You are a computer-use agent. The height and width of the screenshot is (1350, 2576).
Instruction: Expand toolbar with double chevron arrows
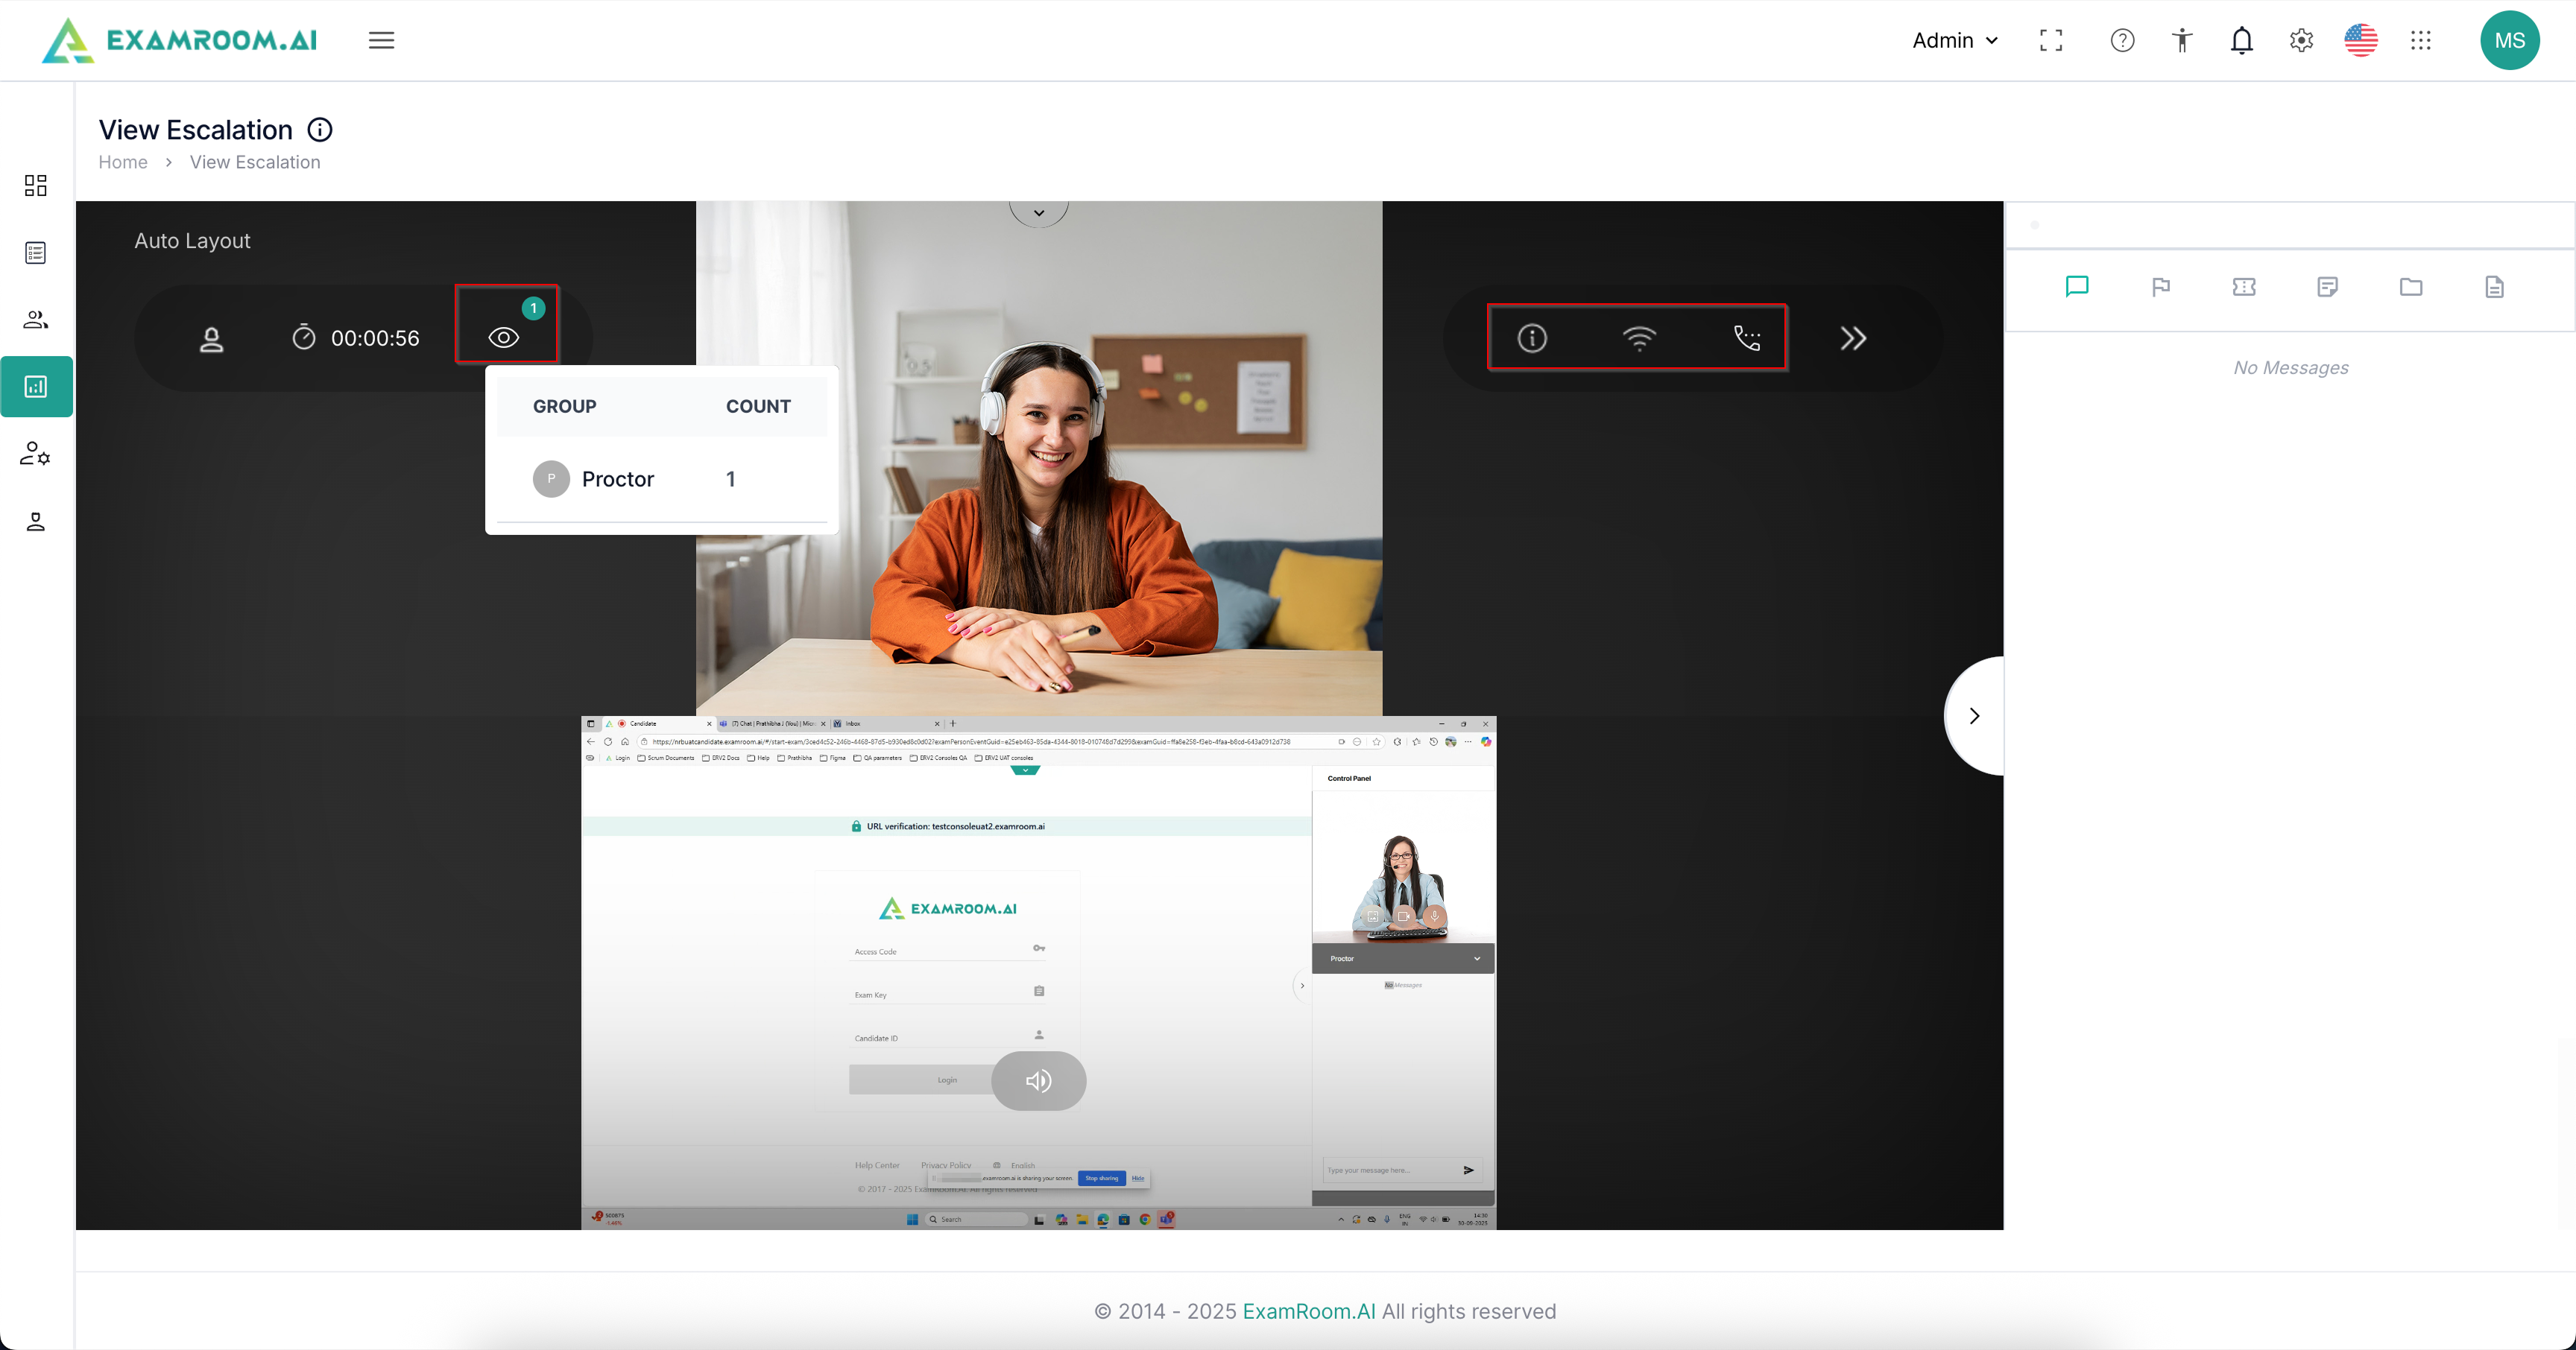click(1853, 339)
